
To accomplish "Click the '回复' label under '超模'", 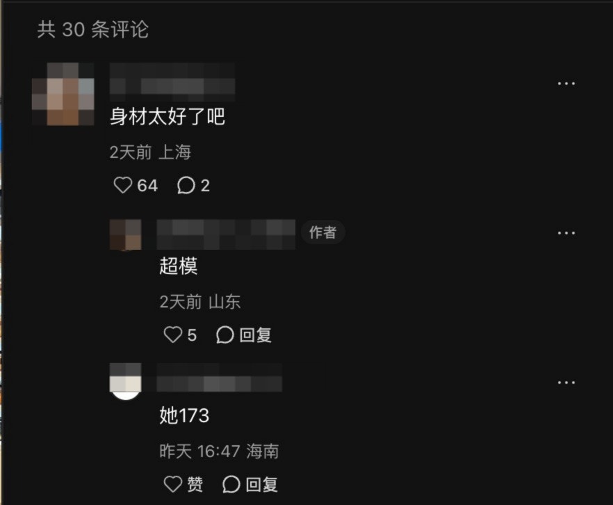I will tap(256, 335).
